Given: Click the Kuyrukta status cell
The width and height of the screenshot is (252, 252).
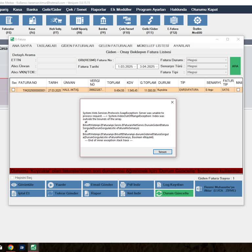Looking at the screenshot, I should (168, 90).
